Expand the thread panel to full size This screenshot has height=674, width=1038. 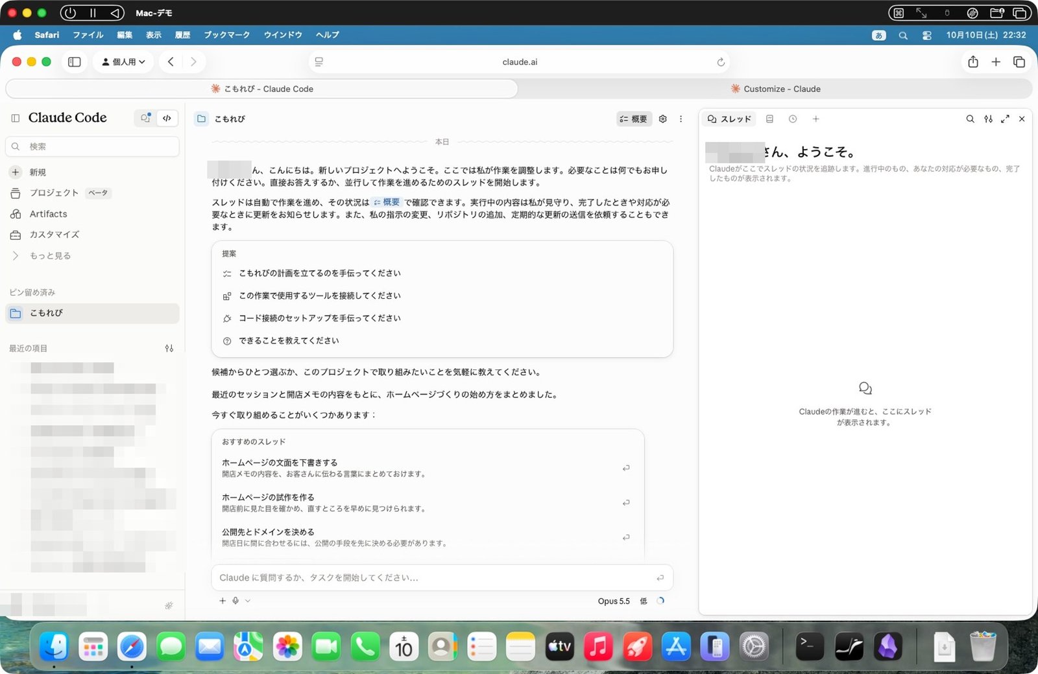pyautogui.click(x=1005, y=119)
